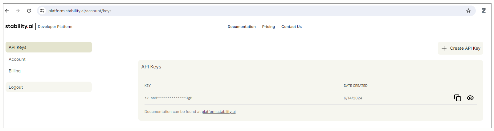
Task: Open Contact Us link
Action: (292, 27)
